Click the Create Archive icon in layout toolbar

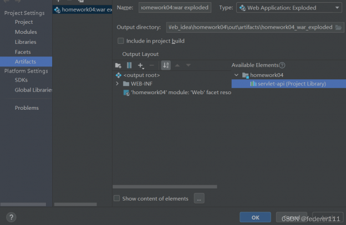[x=129, y=65]
